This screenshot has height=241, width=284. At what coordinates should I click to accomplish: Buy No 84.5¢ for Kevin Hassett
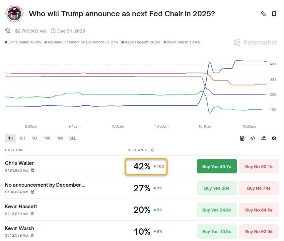[259, 210]
